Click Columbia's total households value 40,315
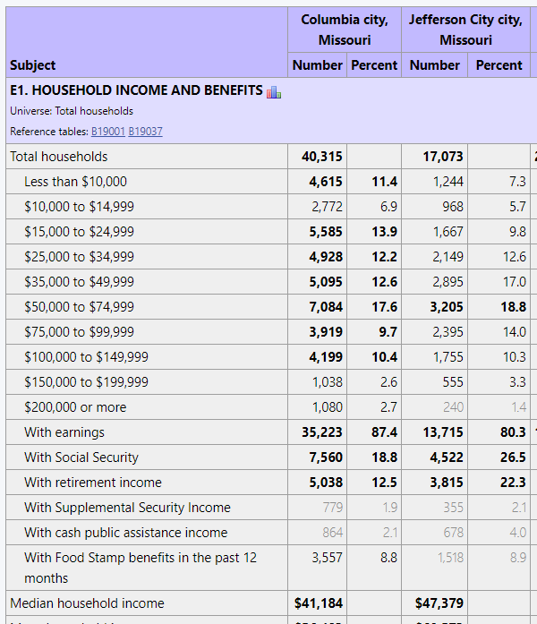Screen dimensions: 537x624 pos(321,157)
